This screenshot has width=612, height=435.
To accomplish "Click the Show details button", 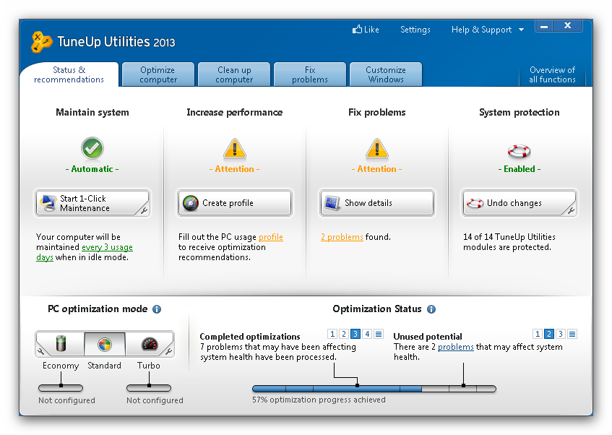I will [x=376, y=203].
